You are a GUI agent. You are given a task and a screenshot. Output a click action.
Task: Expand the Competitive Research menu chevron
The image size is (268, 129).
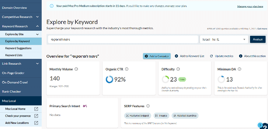pos(37,17)
